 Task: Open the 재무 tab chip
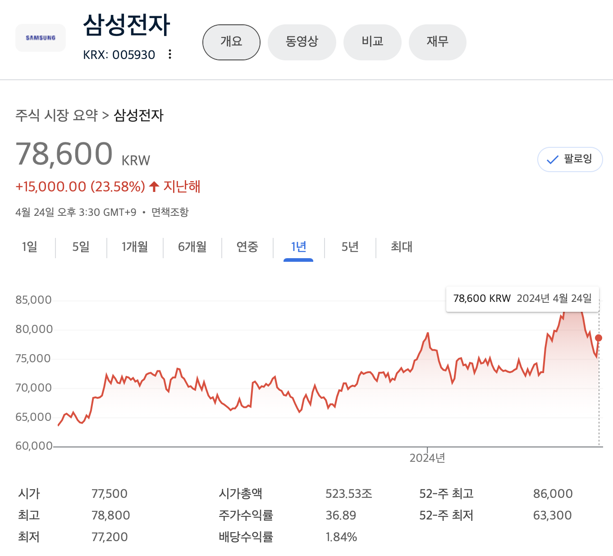[437, 42]
